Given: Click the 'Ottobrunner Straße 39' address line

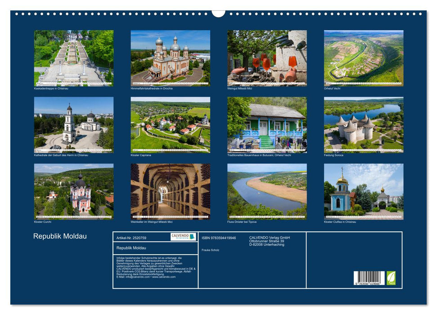Looking at the screenshot, I should pos(267,241).
